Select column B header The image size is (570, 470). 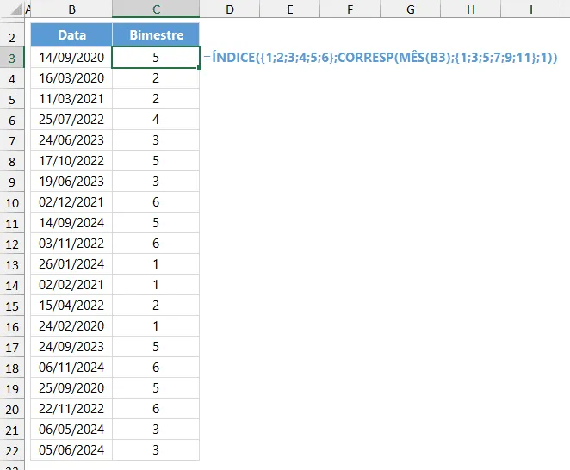point(71,9)
